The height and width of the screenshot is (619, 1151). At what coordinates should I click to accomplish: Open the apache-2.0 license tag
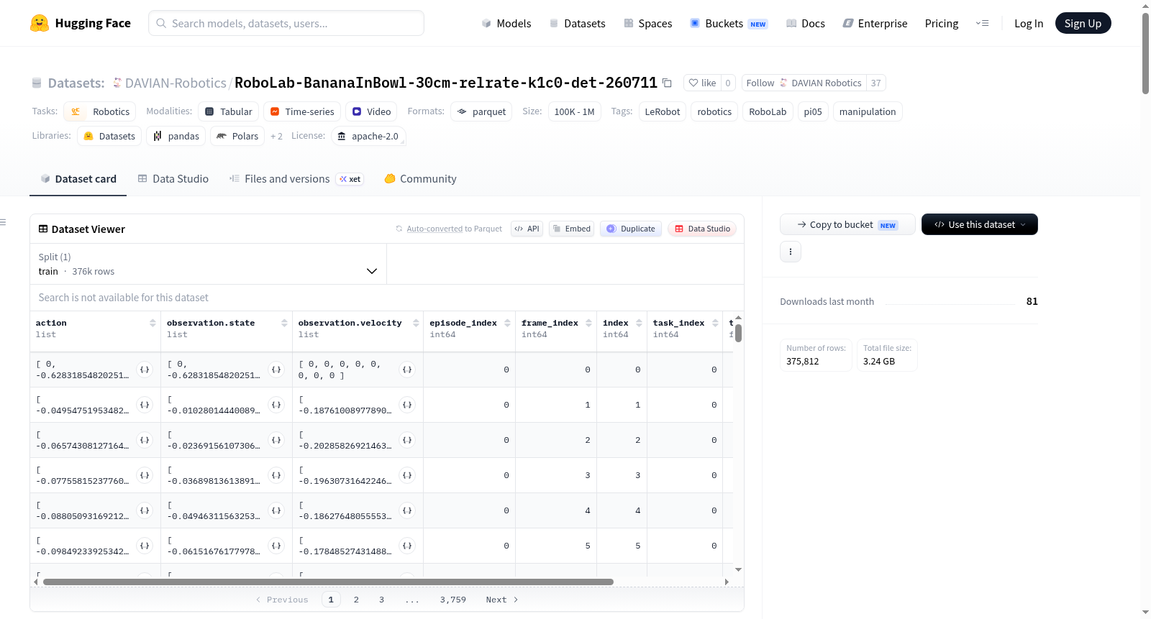point(368,136)
